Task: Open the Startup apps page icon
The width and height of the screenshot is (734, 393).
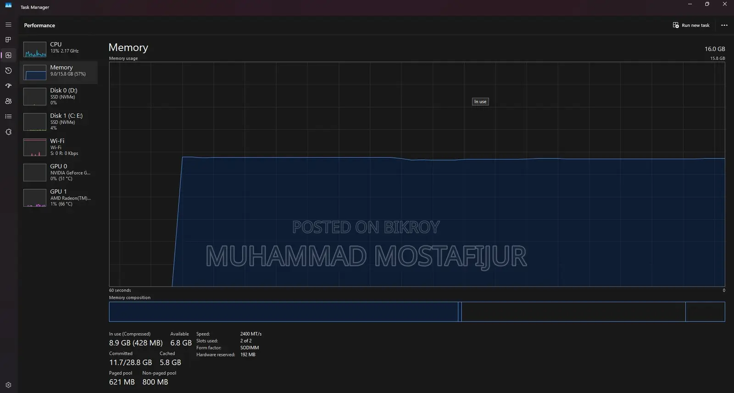Action: [8, 86]
